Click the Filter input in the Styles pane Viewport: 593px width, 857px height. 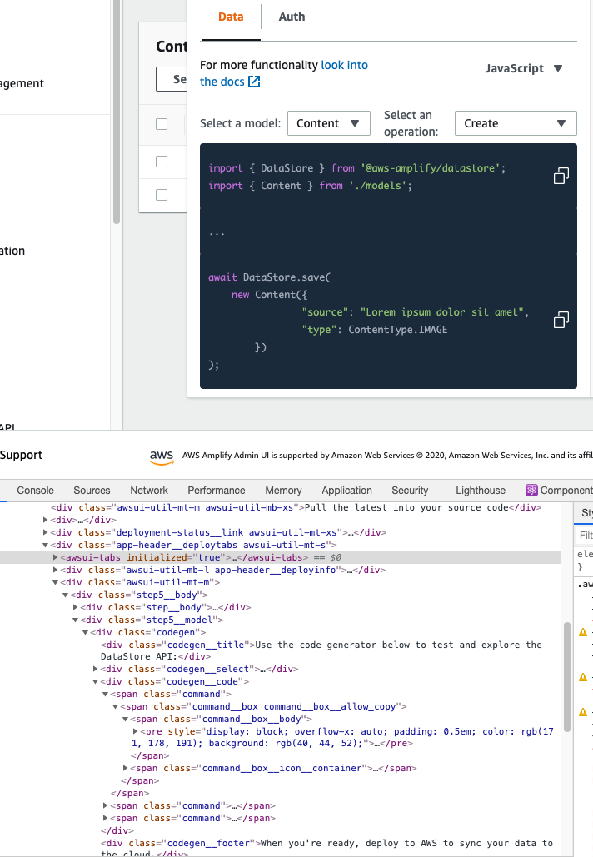(x=586, y=535)
